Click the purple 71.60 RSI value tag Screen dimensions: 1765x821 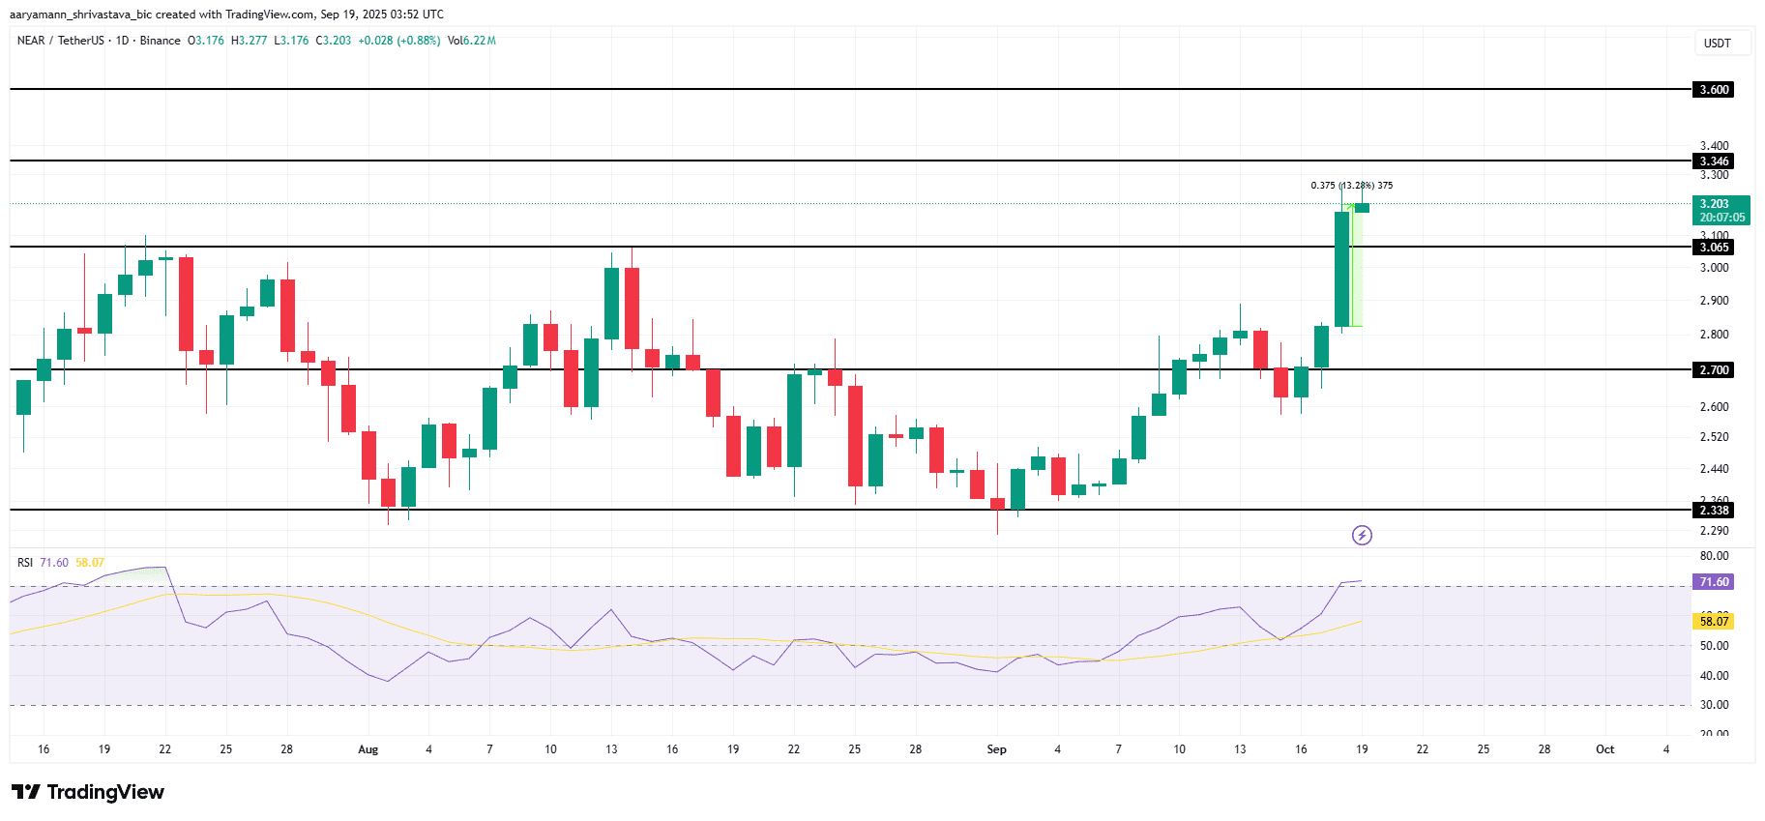(x=1714, y=582)
